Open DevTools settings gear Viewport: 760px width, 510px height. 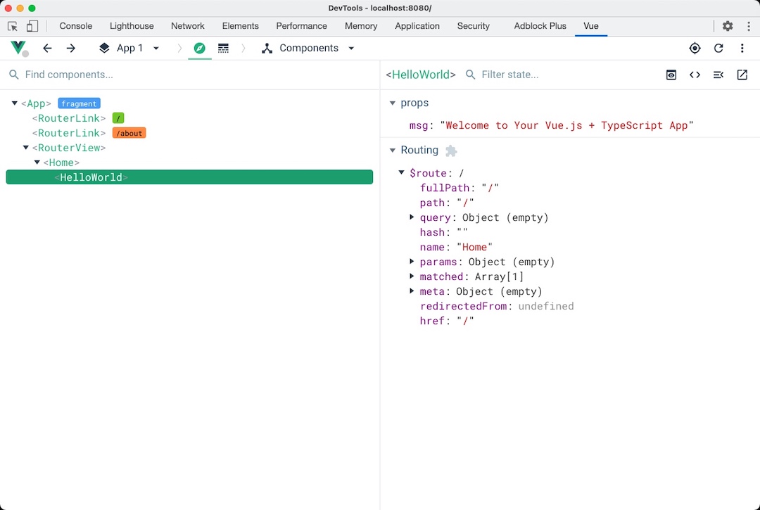coord(727,26)
